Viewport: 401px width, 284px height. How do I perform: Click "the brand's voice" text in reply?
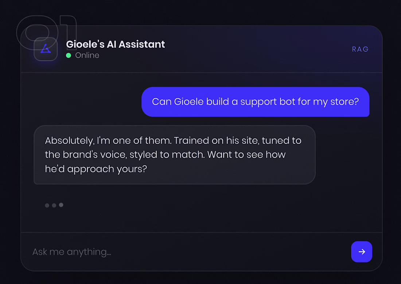pyautogui.click(x=86, y=155)
